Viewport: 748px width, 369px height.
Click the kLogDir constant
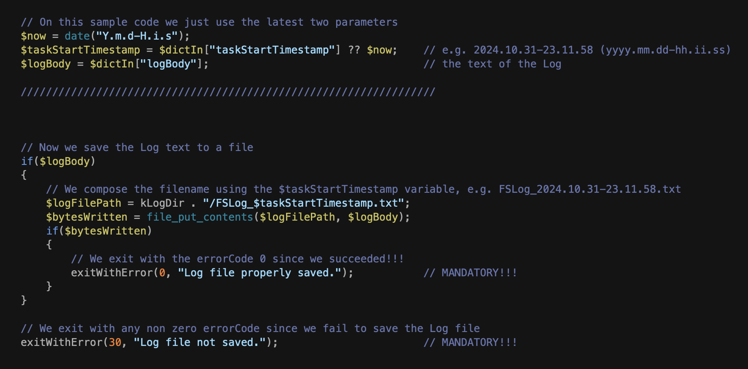point(162,203)
